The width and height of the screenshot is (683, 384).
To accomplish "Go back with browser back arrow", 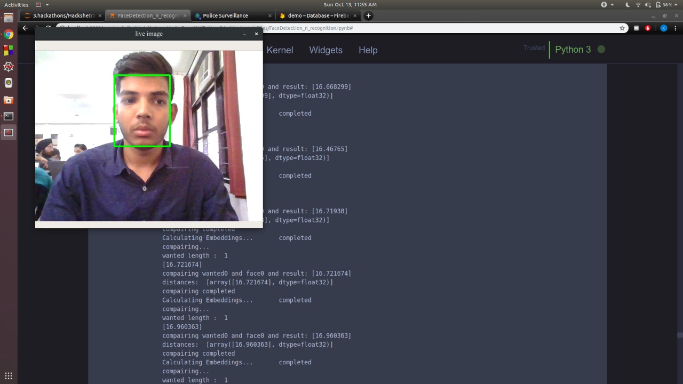I will (x=25, y=28).
